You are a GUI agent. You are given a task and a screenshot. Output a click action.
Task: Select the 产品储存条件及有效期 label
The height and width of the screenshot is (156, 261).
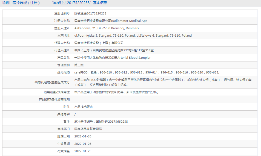pos(54,99)
